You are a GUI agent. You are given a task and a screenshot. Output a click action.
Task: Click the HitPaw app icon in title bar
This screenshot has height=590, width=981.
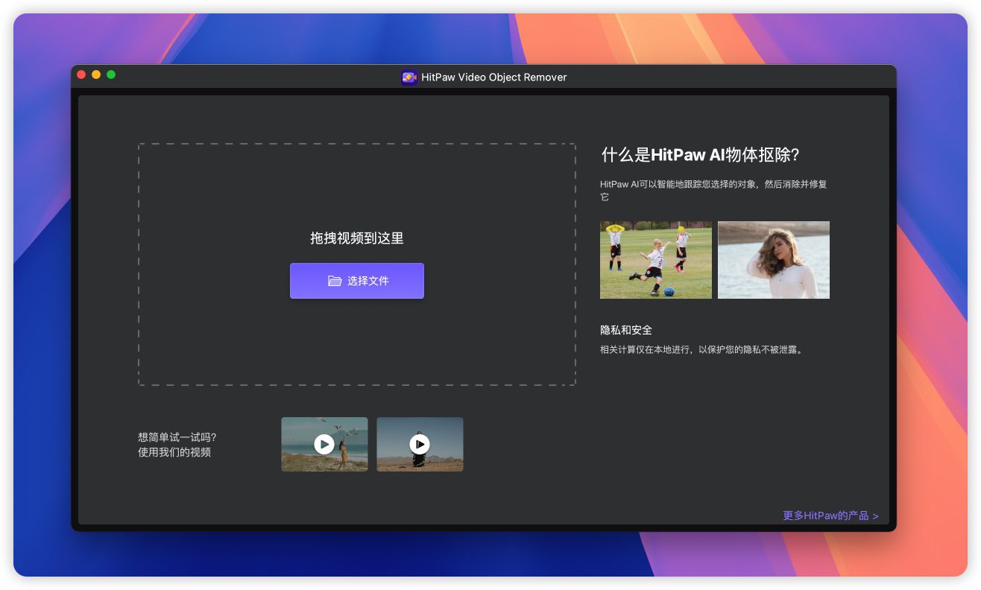tap(409, 77)
